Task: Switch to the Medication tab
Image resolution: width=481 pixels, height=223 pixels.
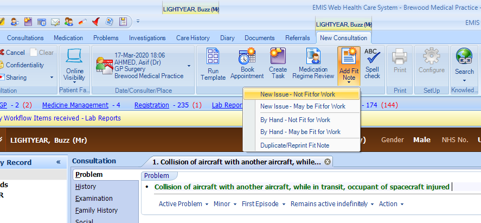Action: coord(68,38)
